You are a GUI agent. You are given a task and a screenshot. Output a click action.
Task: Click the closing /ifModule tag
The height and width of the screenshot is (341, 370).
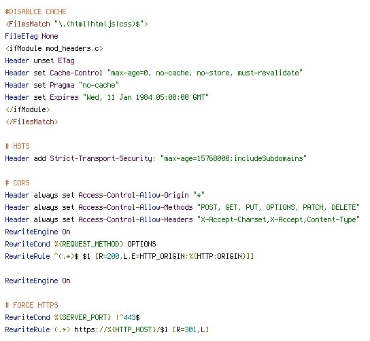coord(28,109)
